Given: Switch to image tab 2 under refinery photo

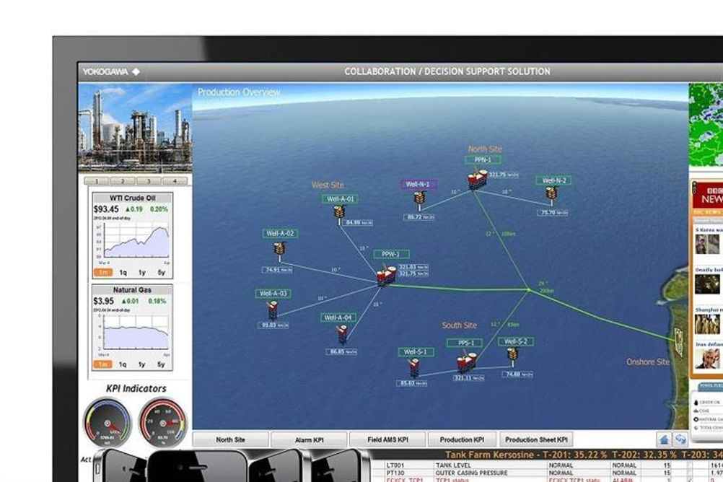Looking at the screenshot, I should pos(123,181).
